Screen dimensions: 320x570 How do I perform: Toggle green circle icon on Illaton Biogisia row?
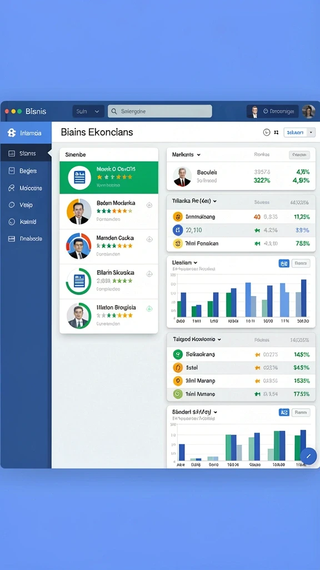coord(149,308)
